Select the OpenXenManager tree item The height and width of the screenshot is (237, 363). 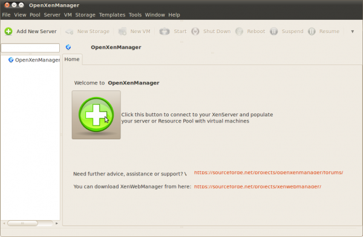click(x=38, y=60)
